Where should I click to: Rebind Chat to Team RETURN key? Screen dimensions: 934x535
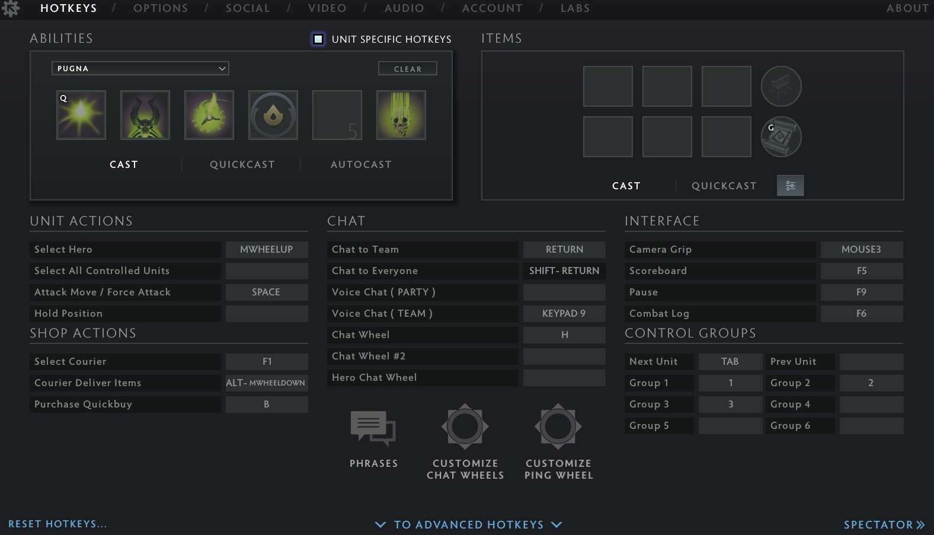pyautogui.click(x=564, y=250)
